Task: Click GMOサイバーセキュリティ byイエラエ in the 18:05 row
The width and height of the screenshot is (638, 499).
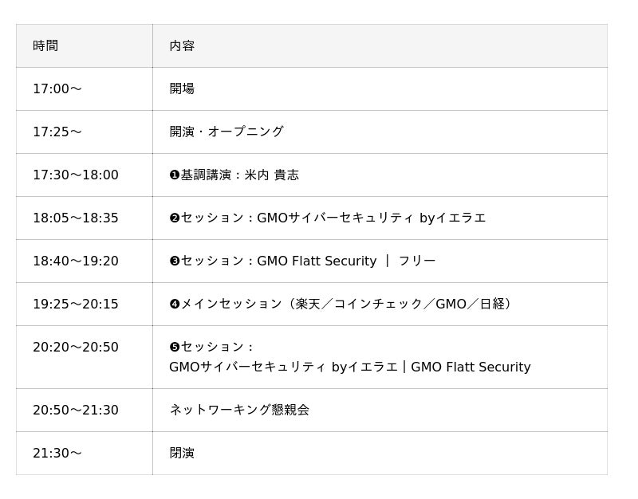Action: pyautogui.click(x=372, y=218)
